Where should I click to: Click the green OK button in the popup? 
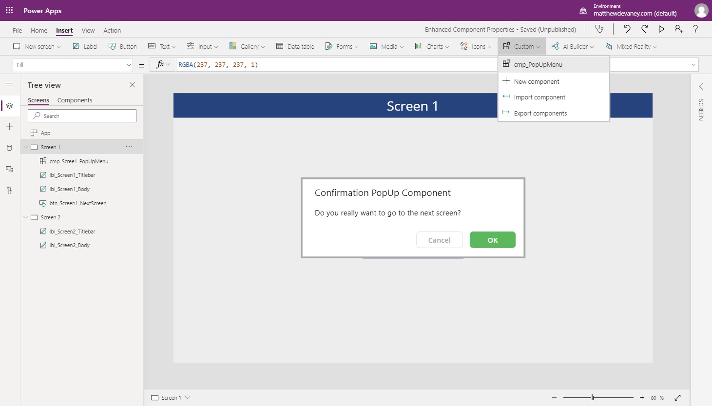click(492, 240)
